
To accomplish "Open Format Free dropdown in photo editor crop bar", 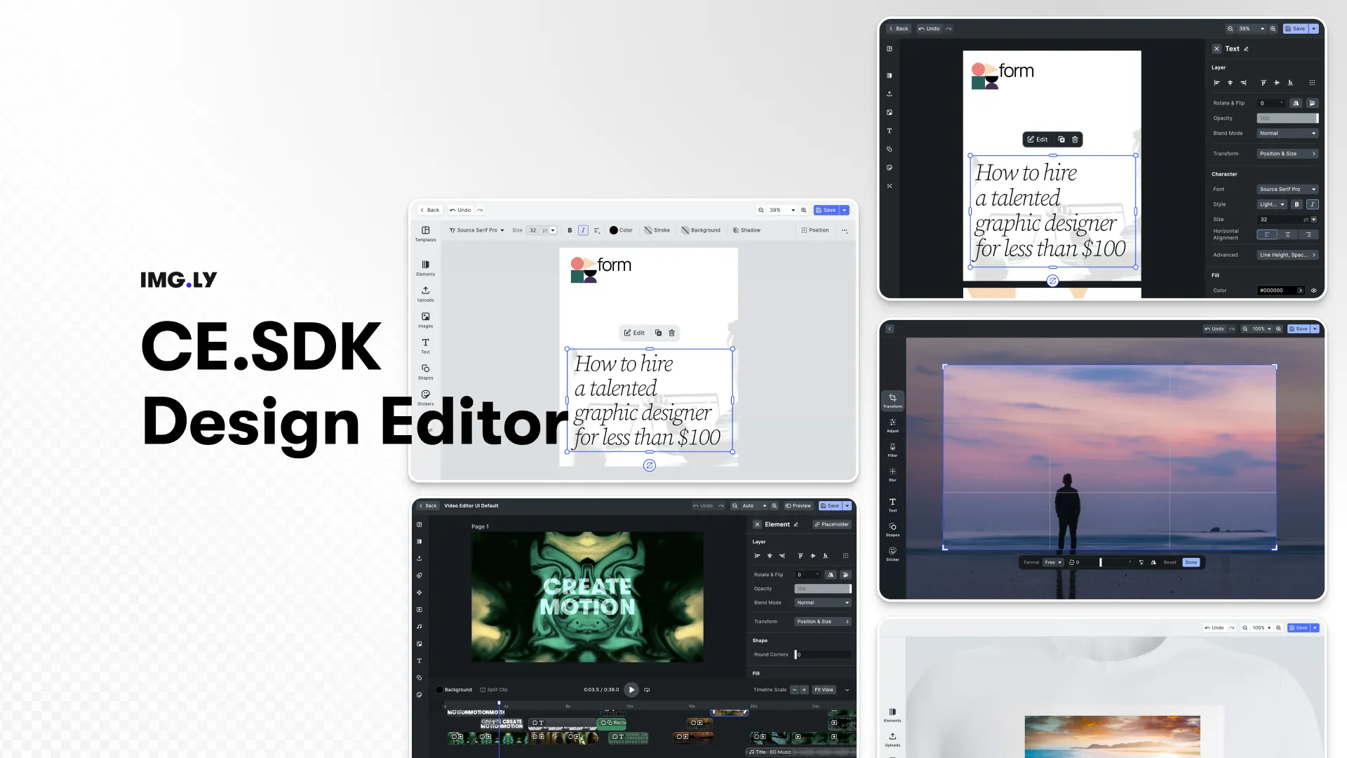I will (x=1053, y=562).
